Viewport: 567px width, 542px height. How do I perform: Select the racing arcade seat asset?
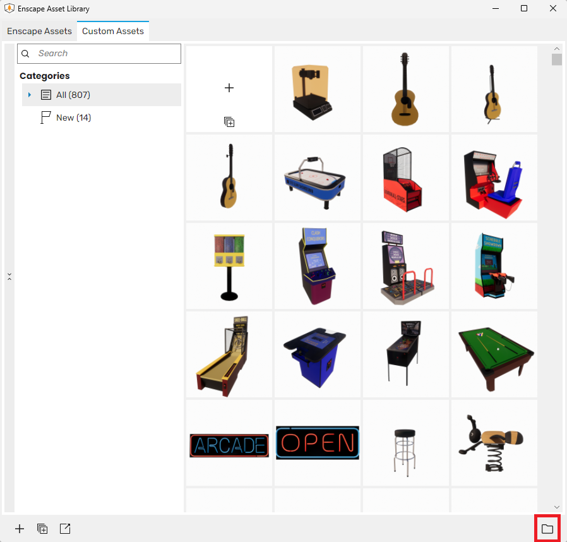pyautogui.click(x=494, y=178)
